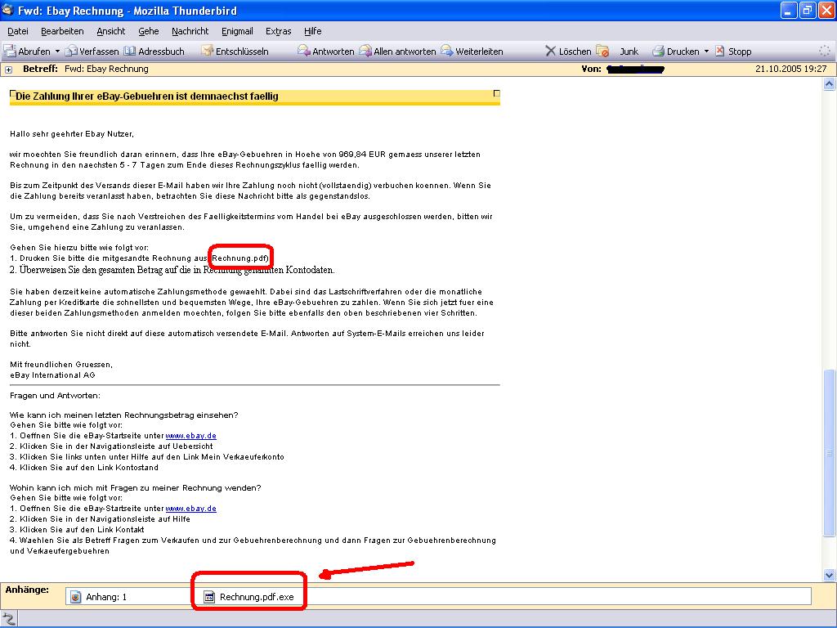Select the Rechnung.pdf.exe attachment
The height and width of the screenshot is (628, 837).
248,596
